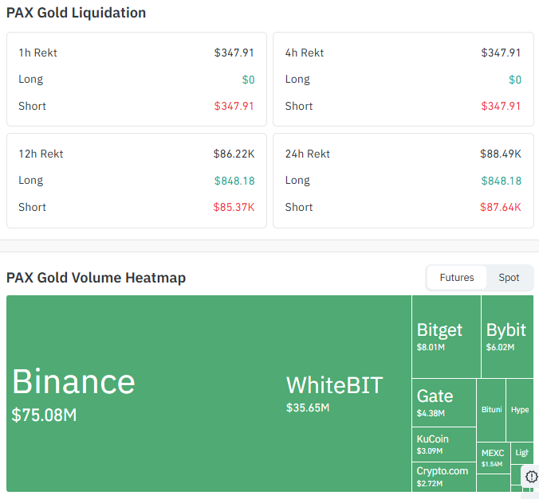
Task: Click 4h Rekt total $347.91
Action: [x=501, y=53]
